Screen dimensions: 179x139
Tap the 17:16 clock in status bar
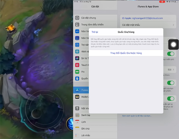pyautogui.click(x=76, y=2)
